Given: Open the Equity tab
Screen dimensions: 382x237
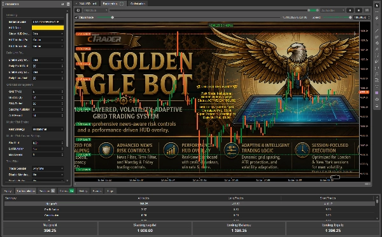Looking at the screenshot, I should pos(8,191).
